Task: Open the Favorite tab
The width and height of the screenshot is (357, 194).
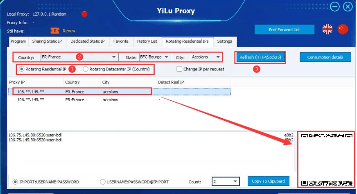Action: [x=121, y=41]
